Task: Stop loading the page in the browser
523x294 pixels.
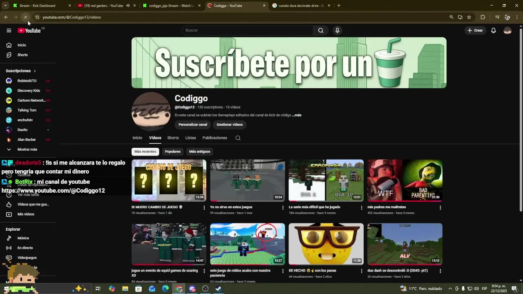Action: (25, 17)
